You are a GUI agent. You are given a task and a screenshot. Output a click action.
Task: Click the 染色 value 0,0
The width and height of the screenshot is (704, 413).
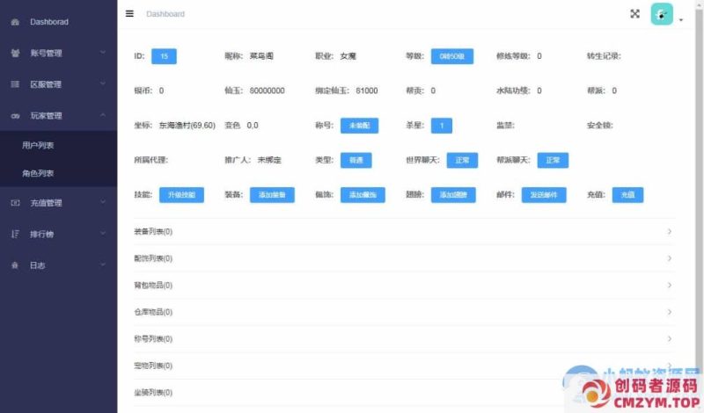point(253,126)
